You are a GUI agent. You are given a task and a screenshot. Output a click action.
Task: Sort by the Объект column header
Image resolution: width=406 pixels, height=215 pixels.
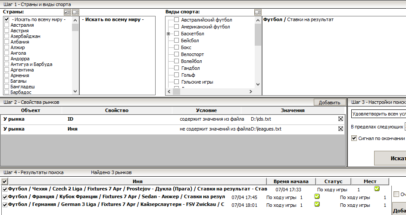(x=31, y=110)
